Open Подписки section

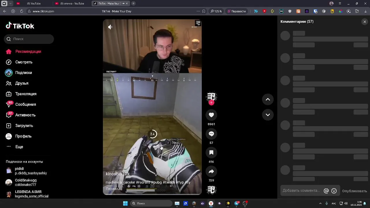(x=19, y=73)
